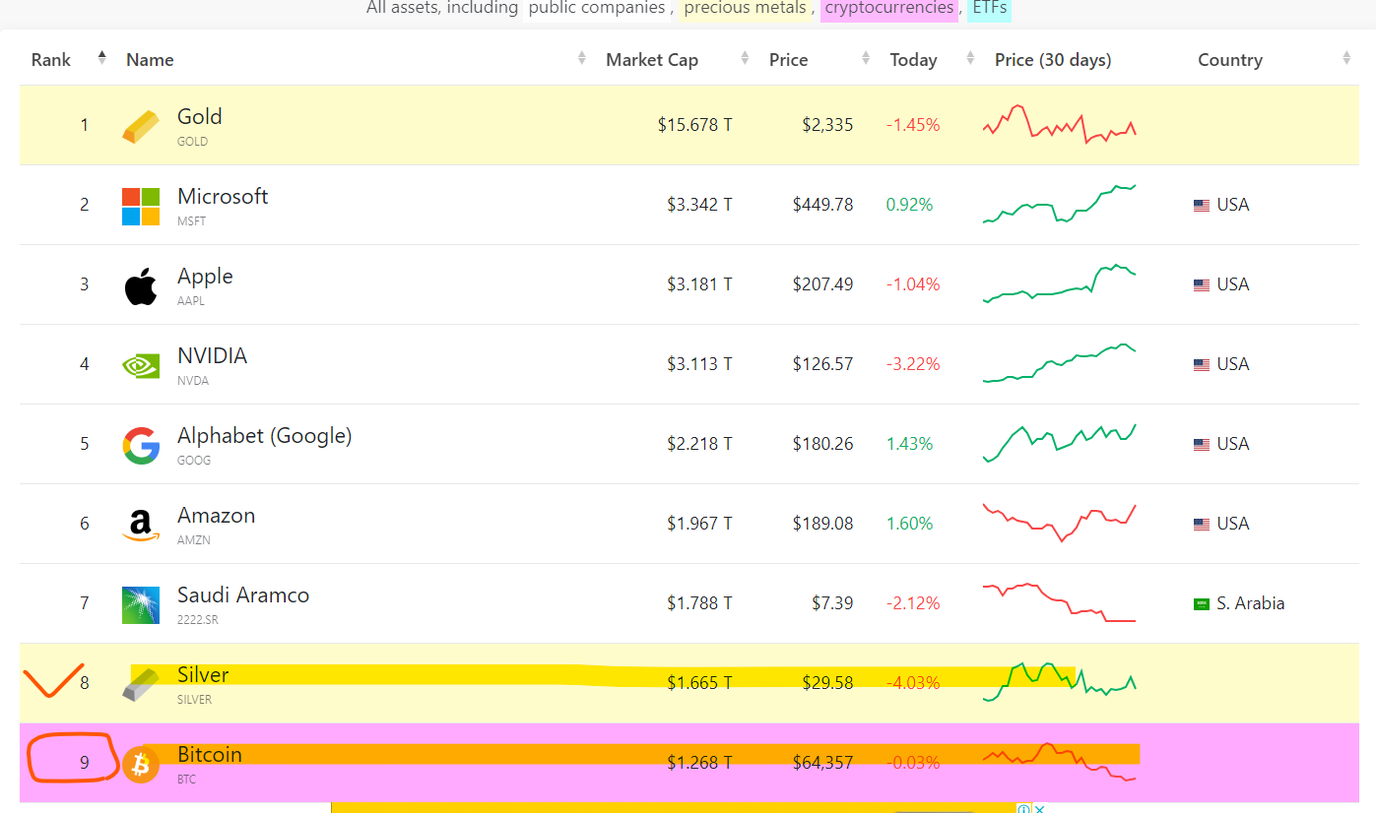Click Silver's daily change '-4.03%'
The width and height of the screenshot is (1376, 813).
[913, 683]
